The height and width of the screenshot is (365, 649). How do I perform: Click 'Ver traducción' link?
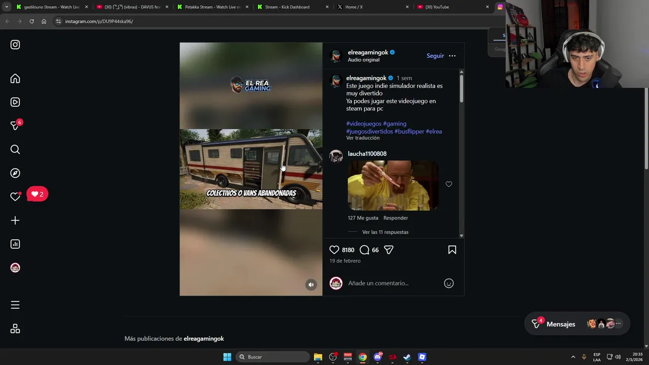363,138
